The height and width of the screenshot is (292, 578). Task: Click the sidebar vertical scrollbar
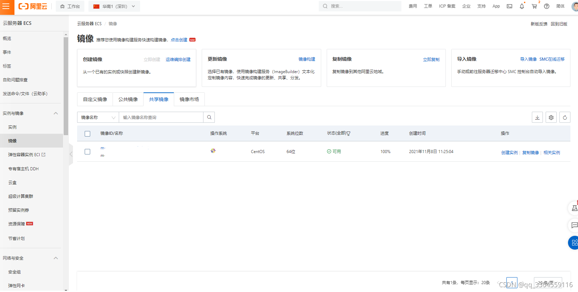coord(66,86)
